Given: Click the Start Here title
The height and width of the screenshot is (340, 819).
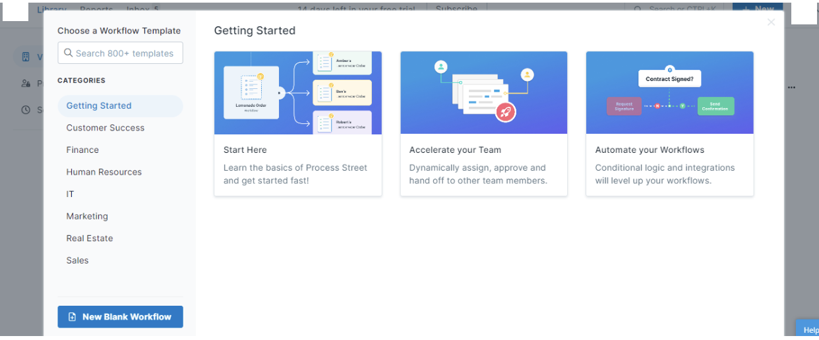Looking at the screenshot, I should tap(245, 150).
